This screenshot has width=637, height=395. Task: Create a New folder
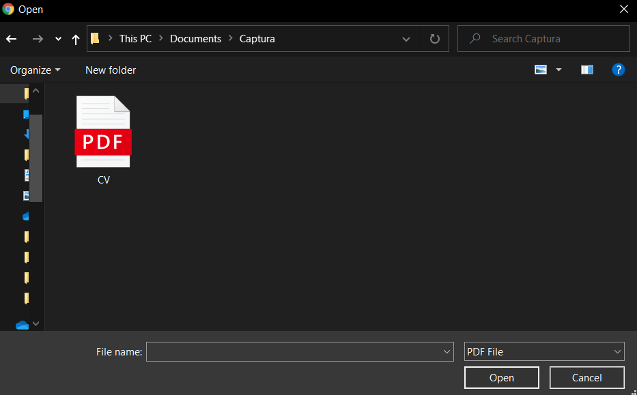tap(111, 70)
